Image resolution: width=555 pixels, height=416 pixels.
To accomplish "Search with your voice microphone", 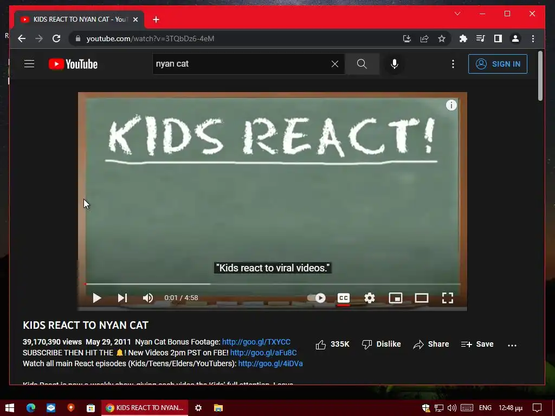I will pos(395,64).
